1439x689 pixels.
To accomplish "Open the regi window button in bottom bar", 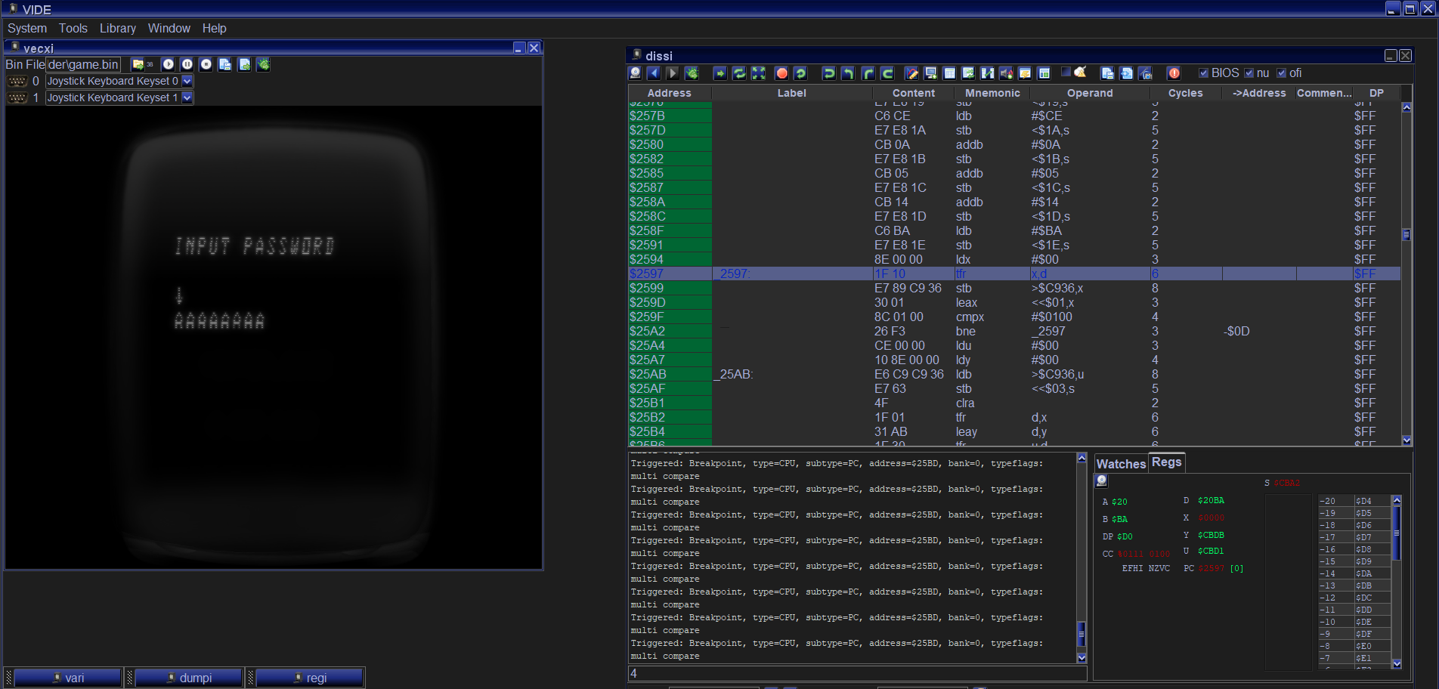I will 310,678.
